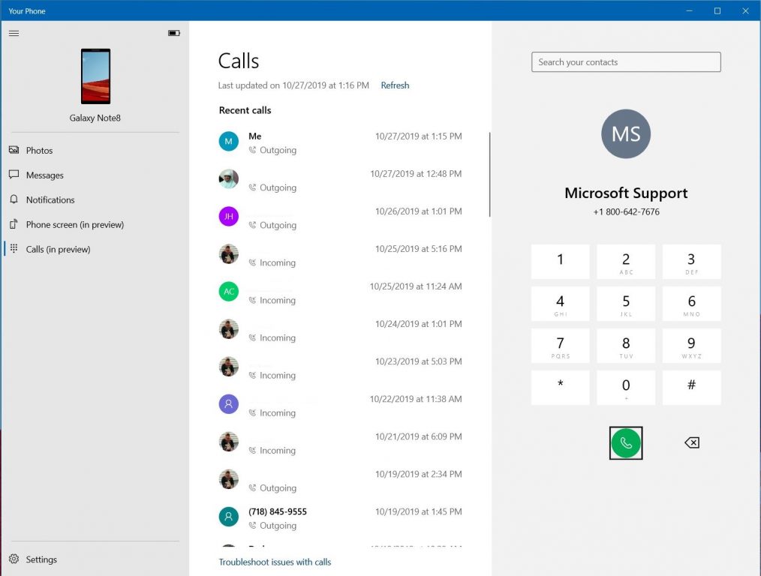
Task: Open Settings with the gear icon
Action: (14, 559)
